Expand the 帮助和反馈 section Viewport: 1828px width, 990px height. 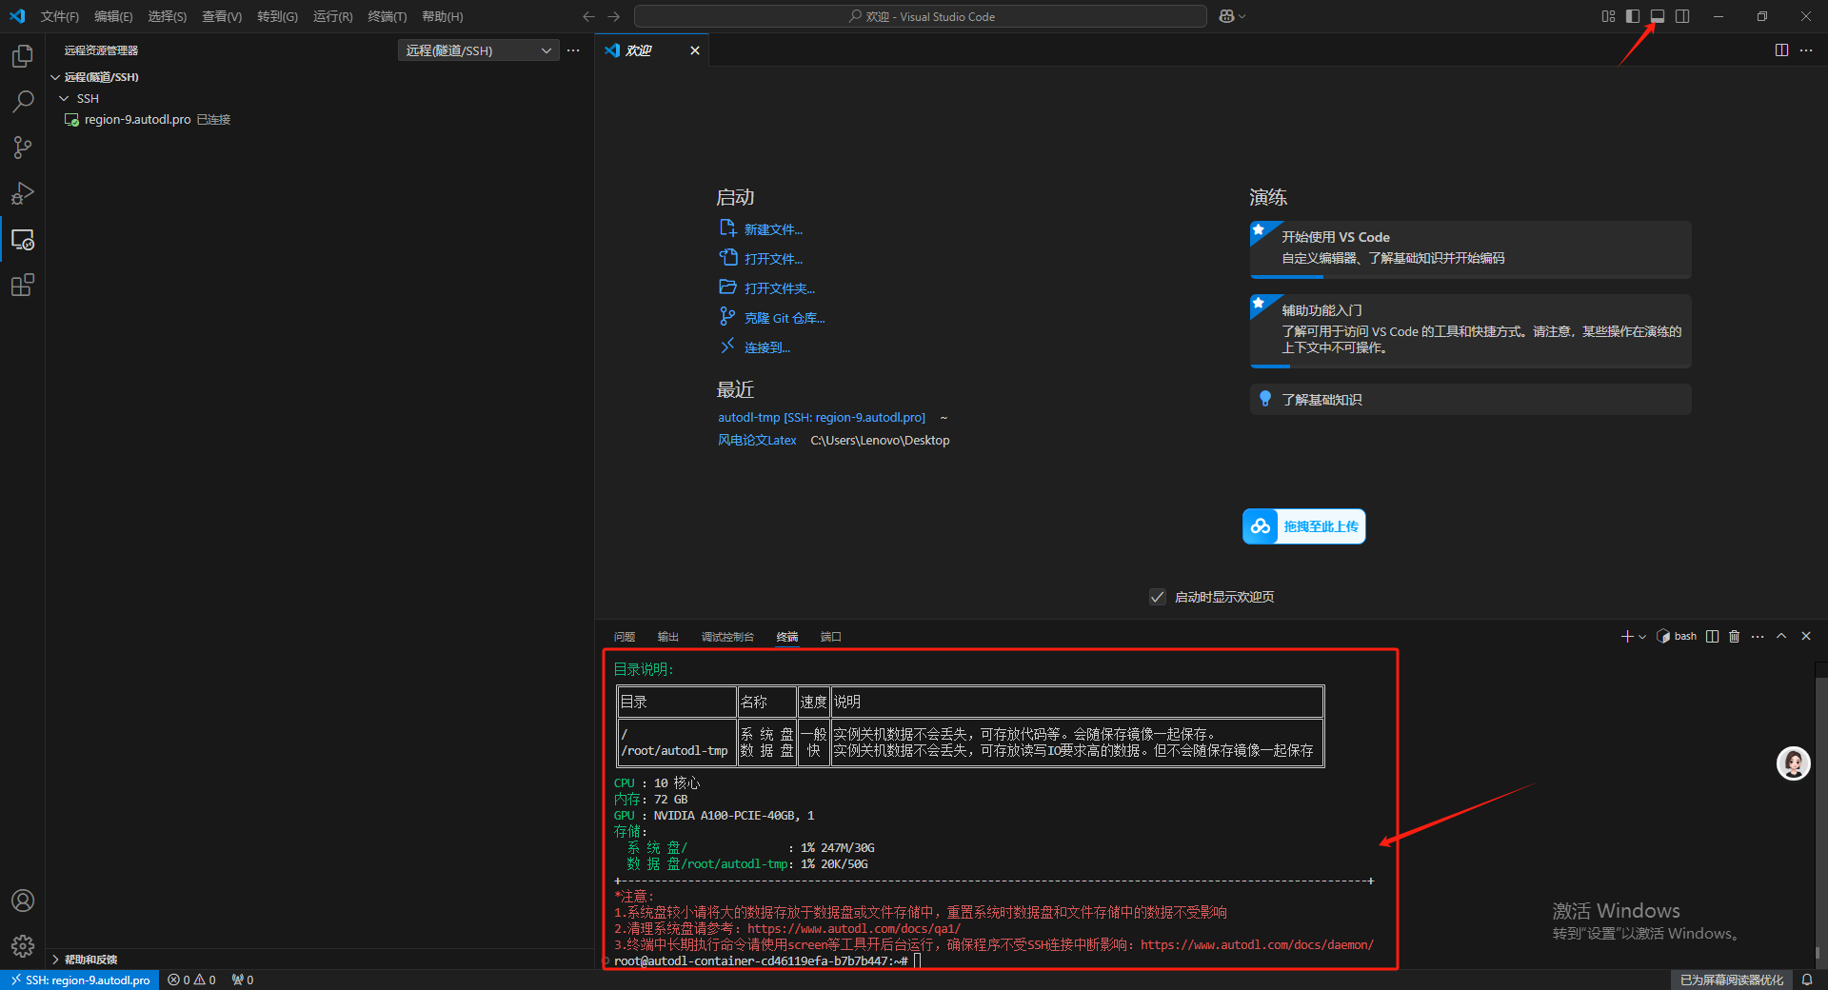56,960
